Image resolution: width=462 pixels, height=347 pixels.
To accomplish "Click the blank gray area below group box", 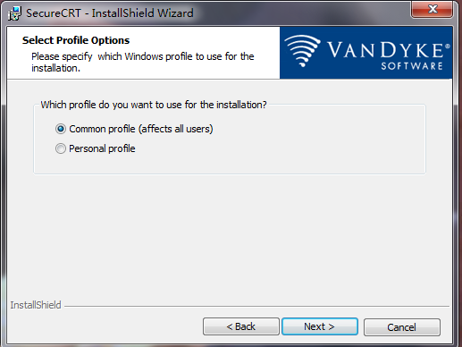I will pos(230,235).
